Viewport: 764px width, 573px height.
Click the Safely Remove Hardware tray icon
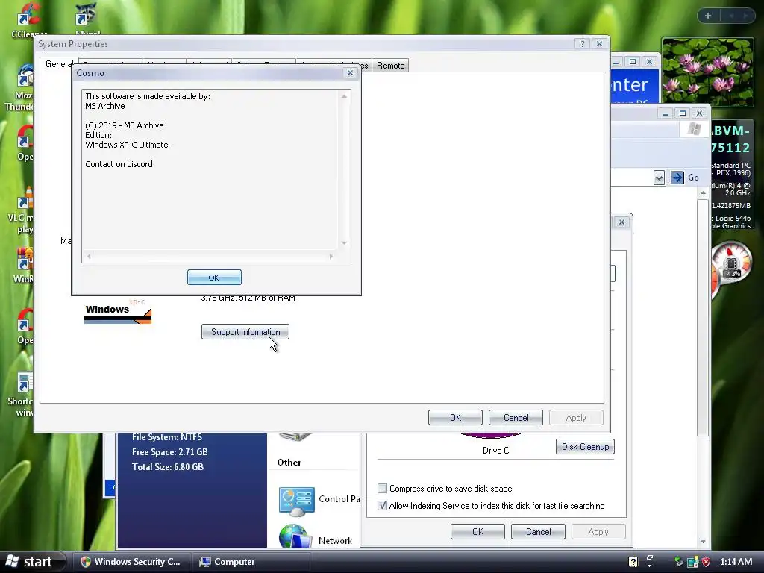coord(678,562)
